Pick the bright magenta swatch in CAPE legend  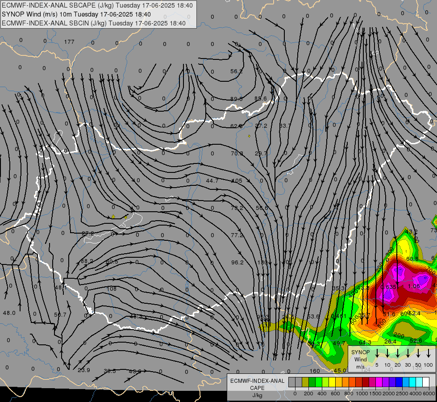(x=379, y=382)
